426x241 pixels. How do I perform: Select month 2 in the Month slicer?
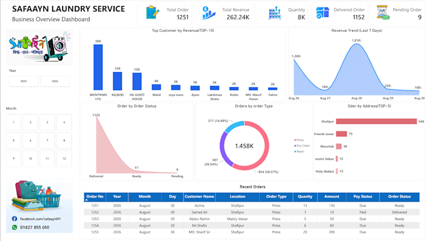coord(31,122)
